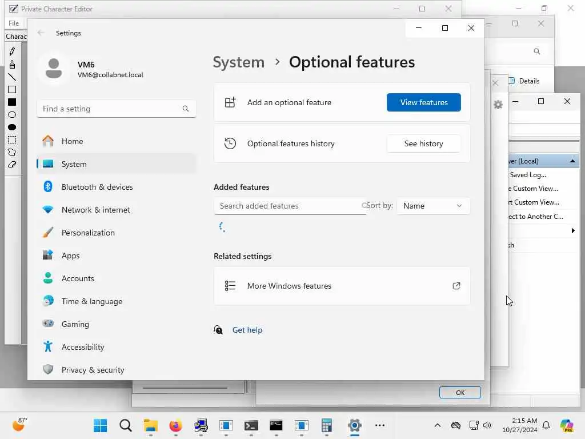
Task: Open Privacy & security settings
Action: click(117, 370)
